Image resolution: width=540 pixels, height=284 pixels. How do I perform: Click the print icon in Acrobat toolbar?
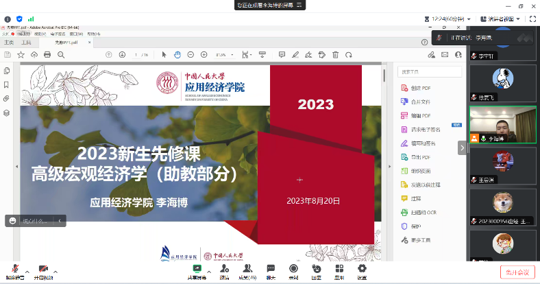click(47, 54)
